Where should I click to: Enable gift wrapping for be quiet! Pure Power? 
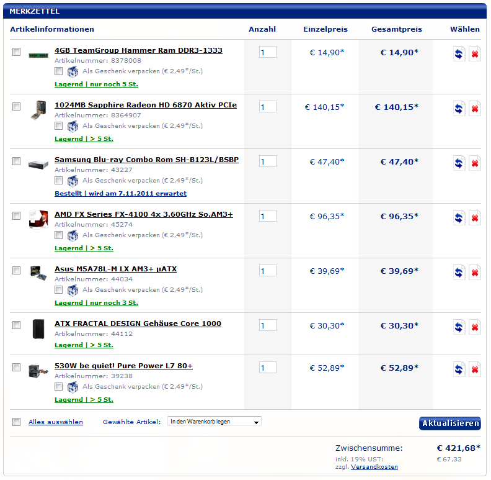(x=58, y=386)
